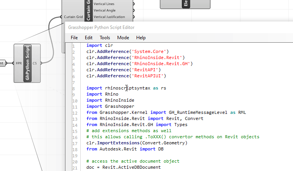The width and height of the screenshot is (293, 171).
Task: Open the Edit menu
Action: coord(89,38)
